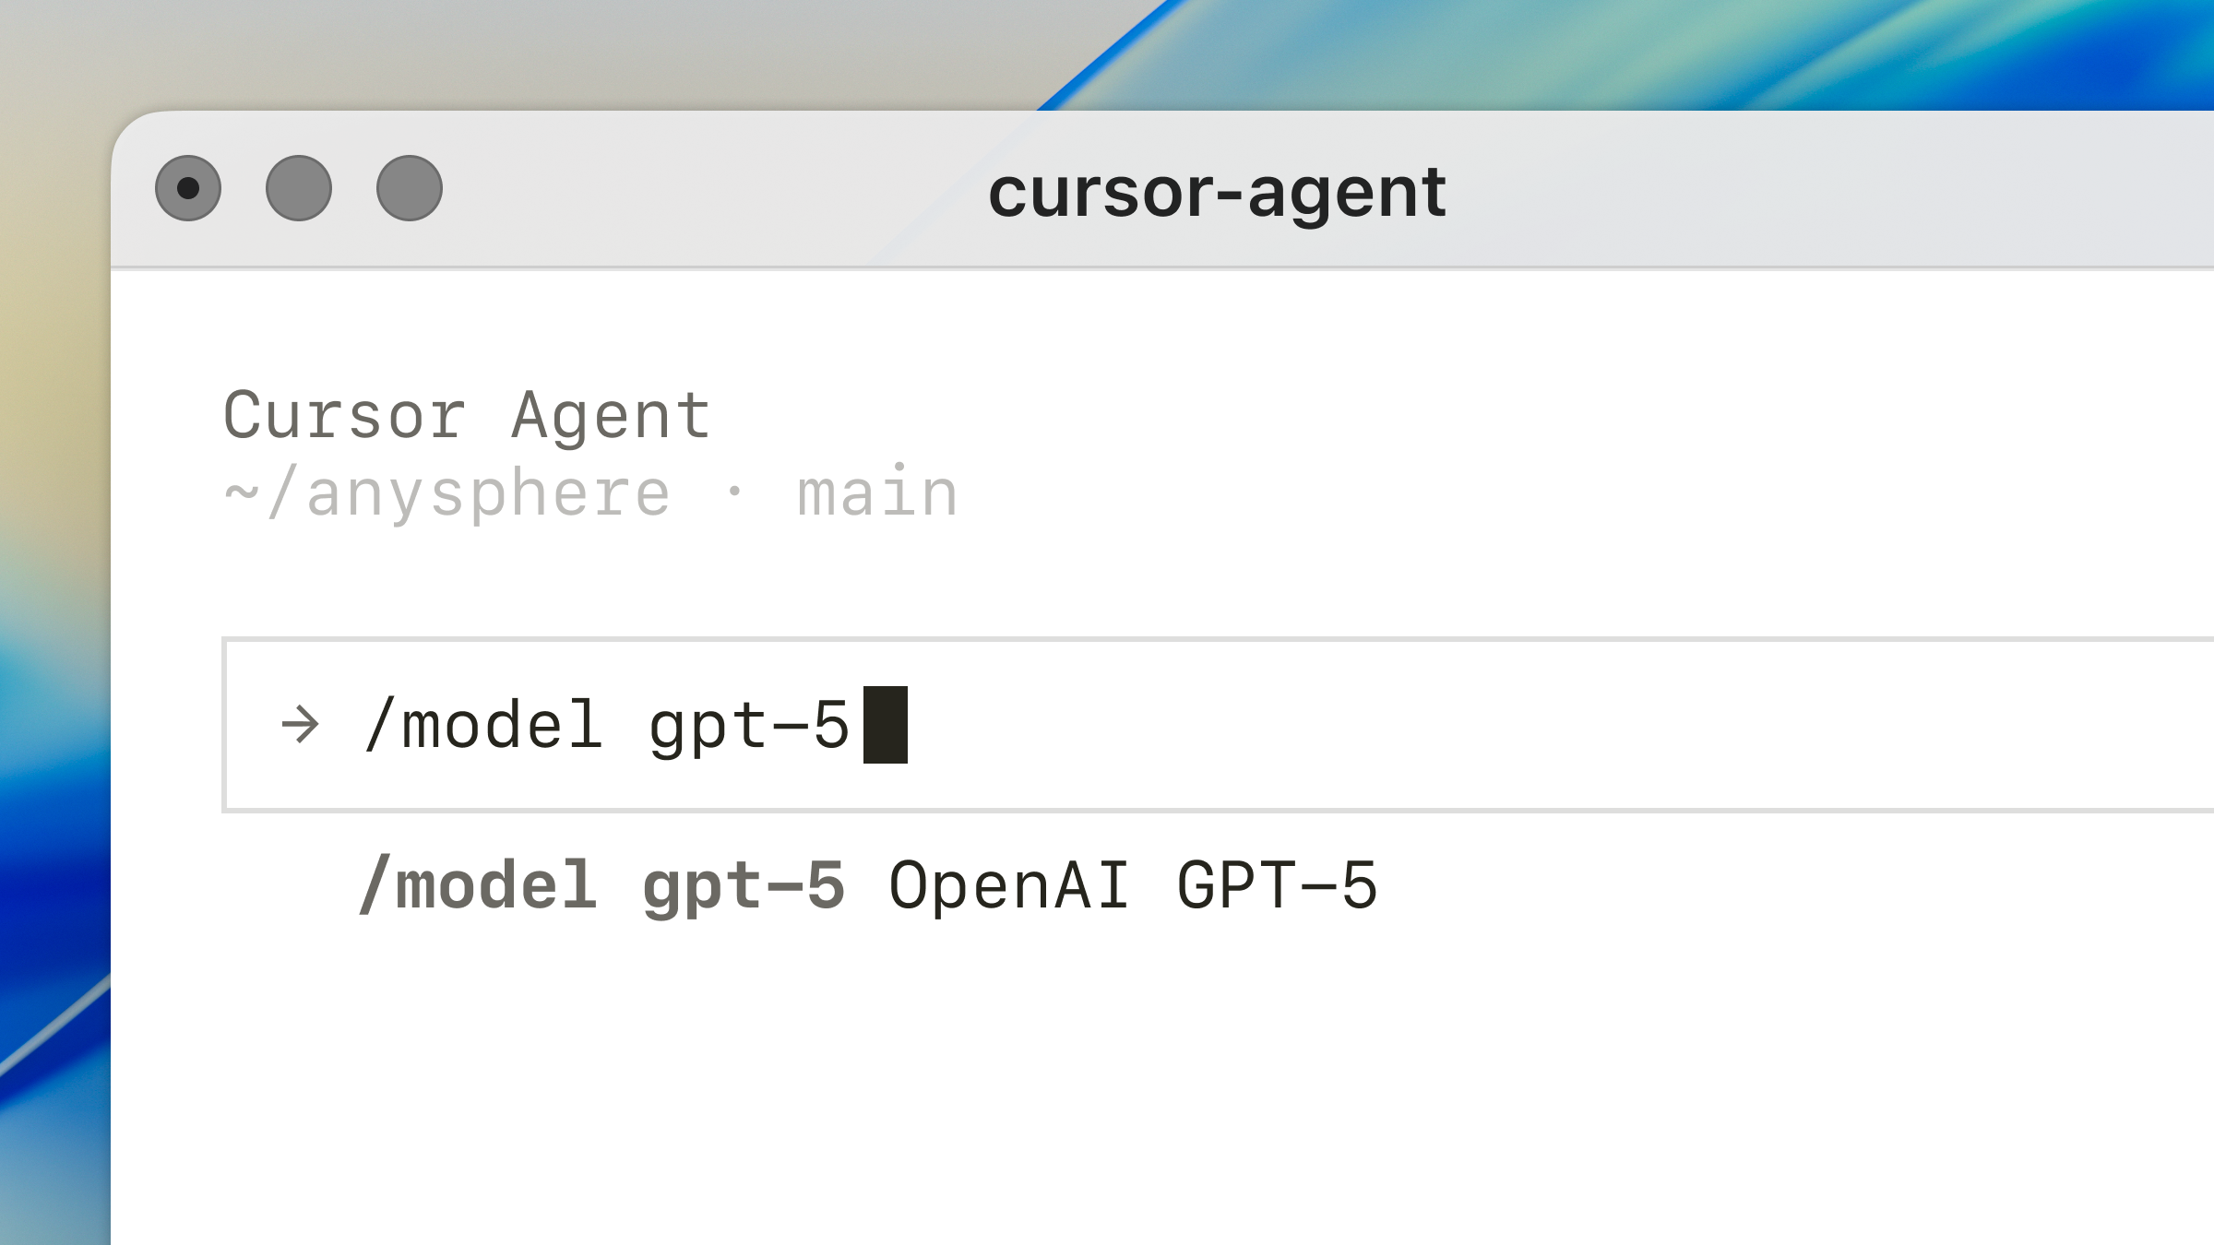Focus the empty area of the command input box
The height and width of the screenshot is (1245, 2214).
tap(1476, 725)
